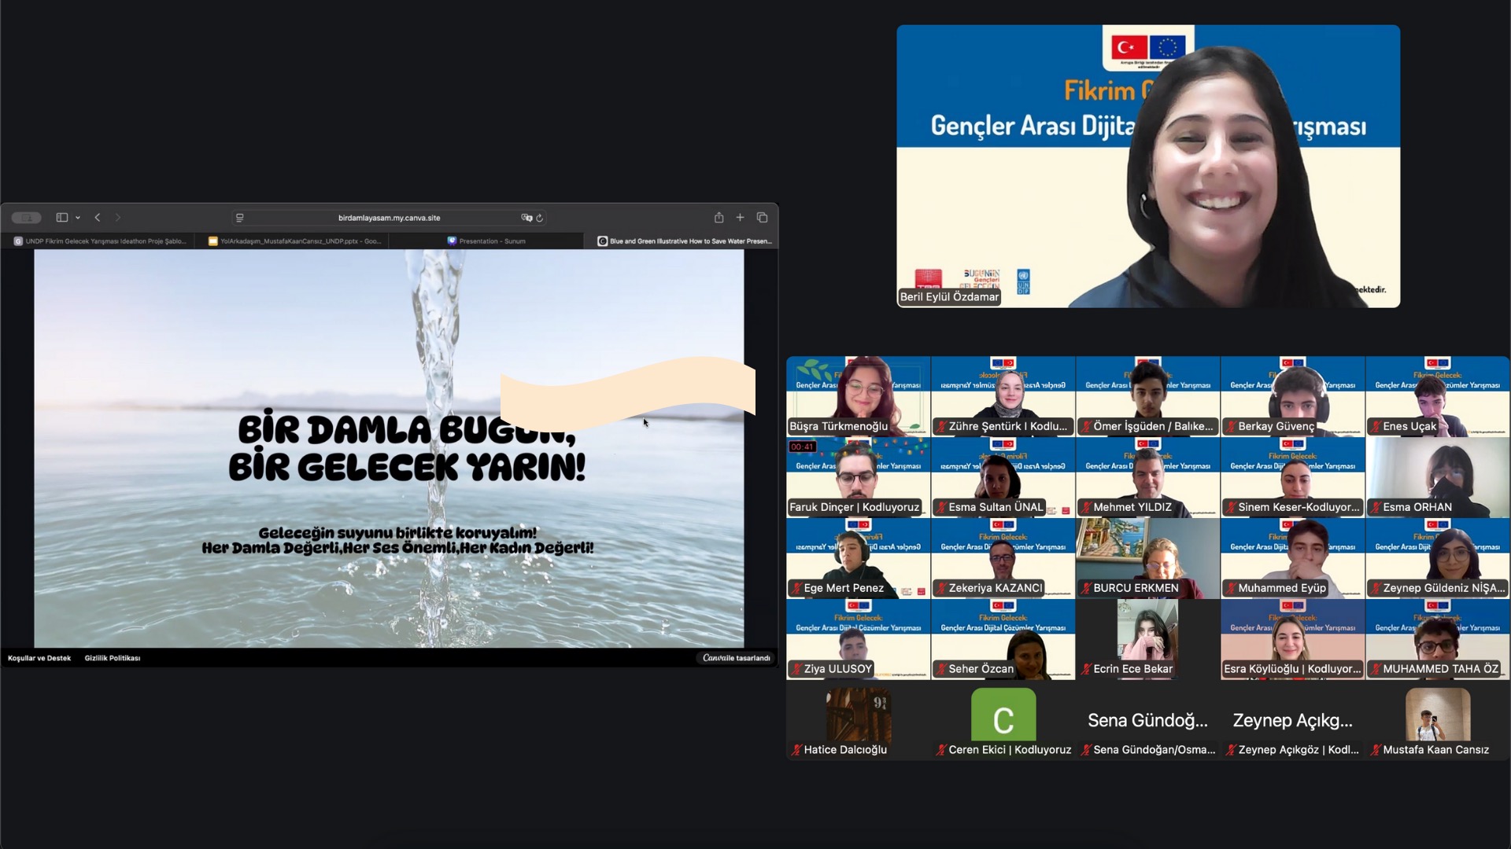1511x849 pixels.
Task: Open a new tab with the plus icon
Action: (x=740, y=218)
